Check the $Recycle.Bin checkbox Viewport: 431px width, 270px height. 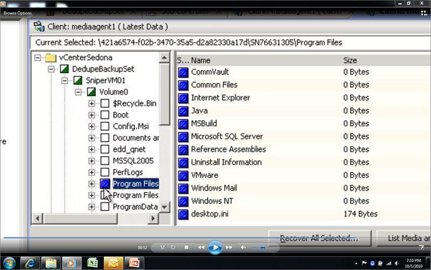click(x=105, y=103)
